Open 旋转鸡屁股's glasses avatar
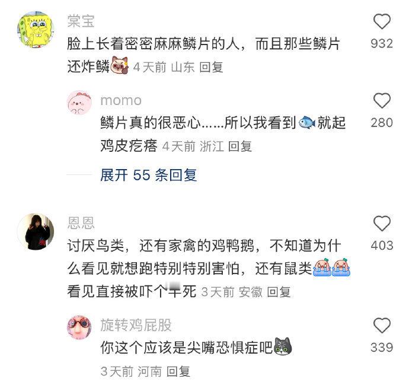409x388 pixels. [79, 327]
